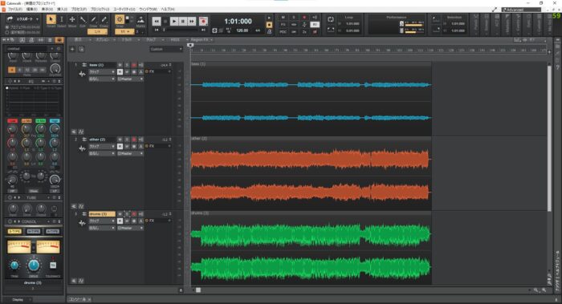Select the S-TYPE console emulation button
562x304 pixels.
14,231
